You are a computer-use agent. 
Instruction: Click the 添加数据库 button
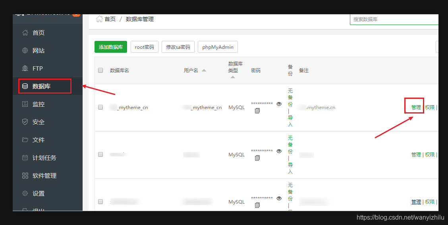coord(111,47)
